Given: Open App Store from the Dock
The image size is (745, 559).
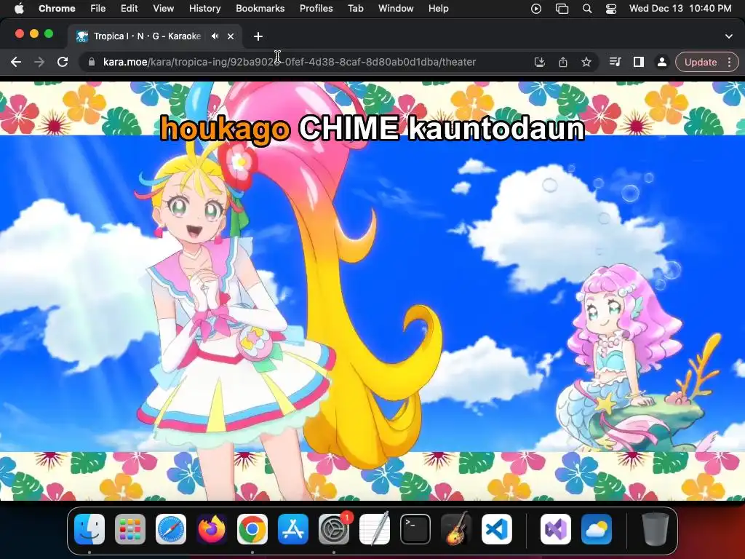Looking at the screenshot, I should 293,528.
